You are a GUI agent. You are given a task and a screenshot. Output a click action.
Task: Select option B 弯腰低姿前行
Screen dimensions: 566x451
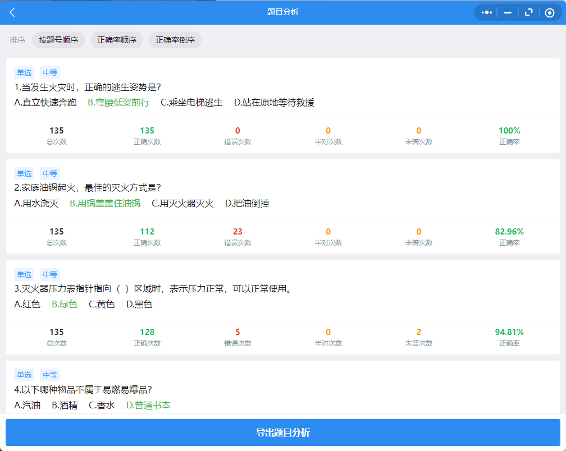point(118,102)
